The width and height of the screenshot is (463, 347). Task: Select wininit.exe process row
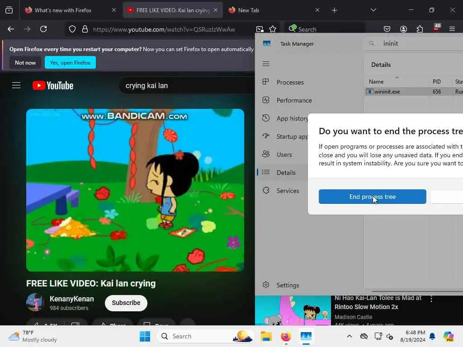point(414,91)
